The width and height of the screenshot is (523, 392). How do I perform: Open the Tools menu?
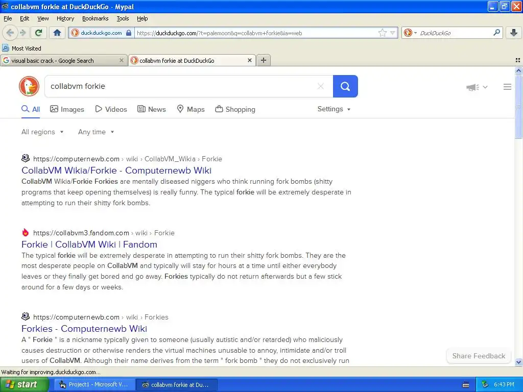123,18
